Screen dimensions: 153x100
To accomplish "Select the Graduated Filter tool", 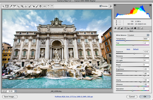I will click(x=40, y=6).
